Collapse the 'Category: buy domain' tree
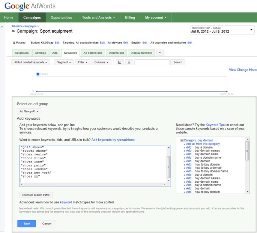Image resolution: width=257 pixels, height=233 pixels. click(x=182, y=140)
